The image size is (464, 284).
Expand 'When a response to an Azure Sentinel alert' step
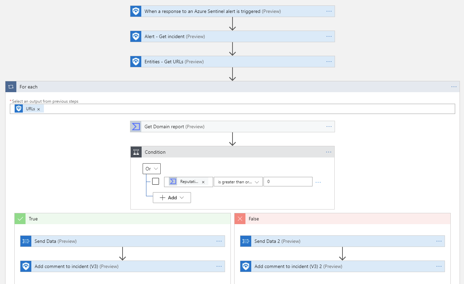(233, 11)
